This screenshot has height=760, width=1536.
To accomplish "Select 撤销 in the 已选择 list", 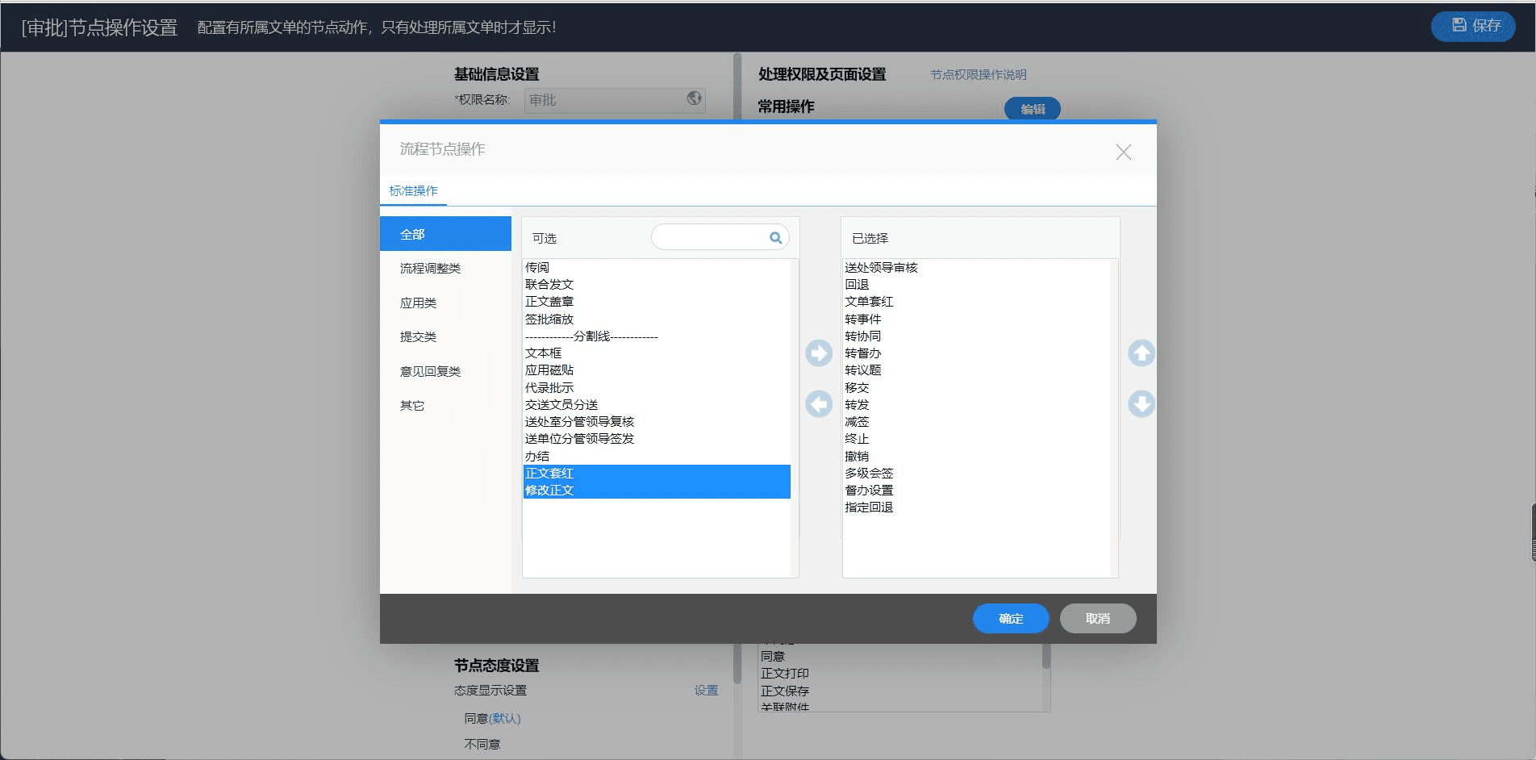I will point(977,457).
